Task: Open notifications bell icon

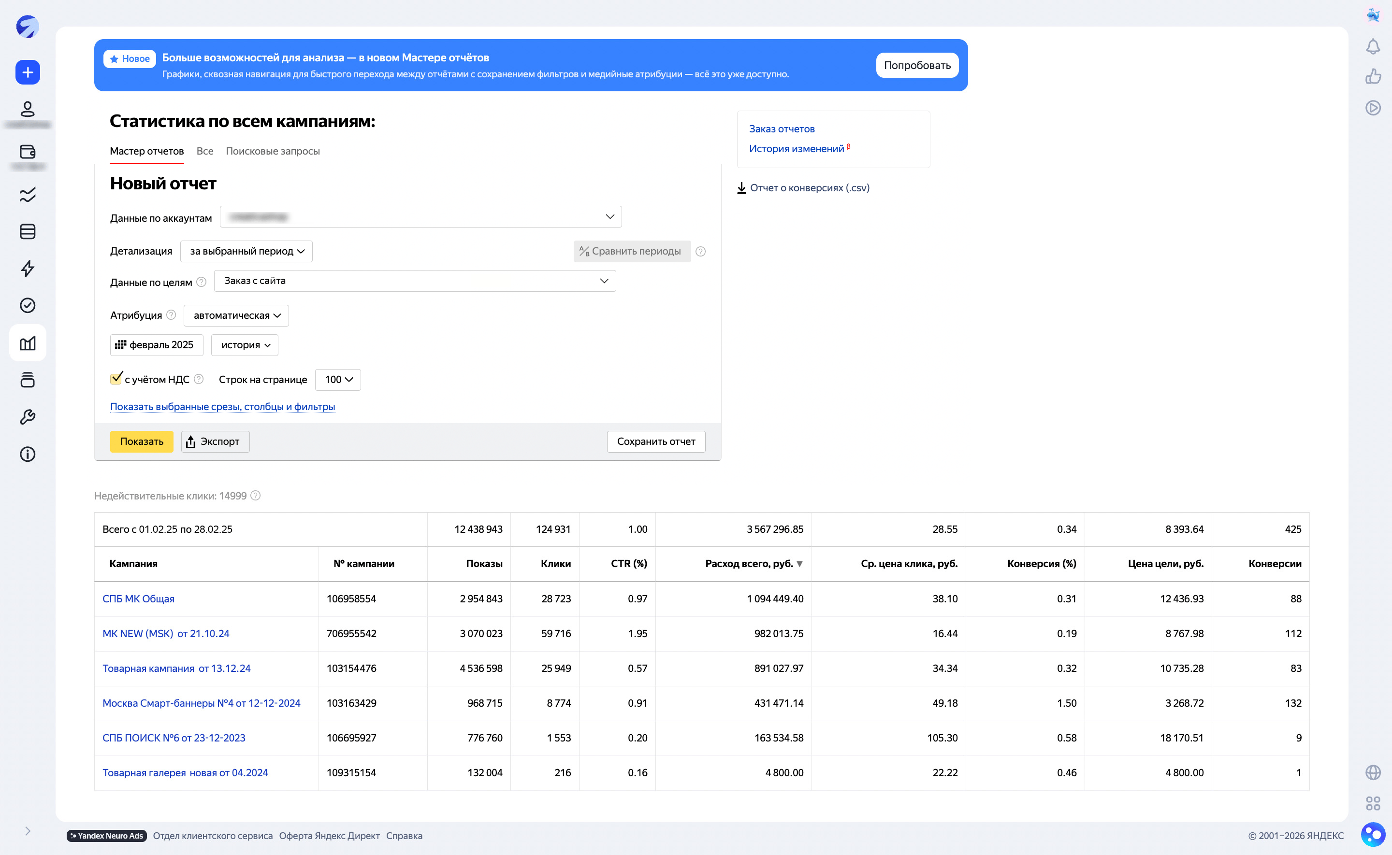Action: (1373, 46)
